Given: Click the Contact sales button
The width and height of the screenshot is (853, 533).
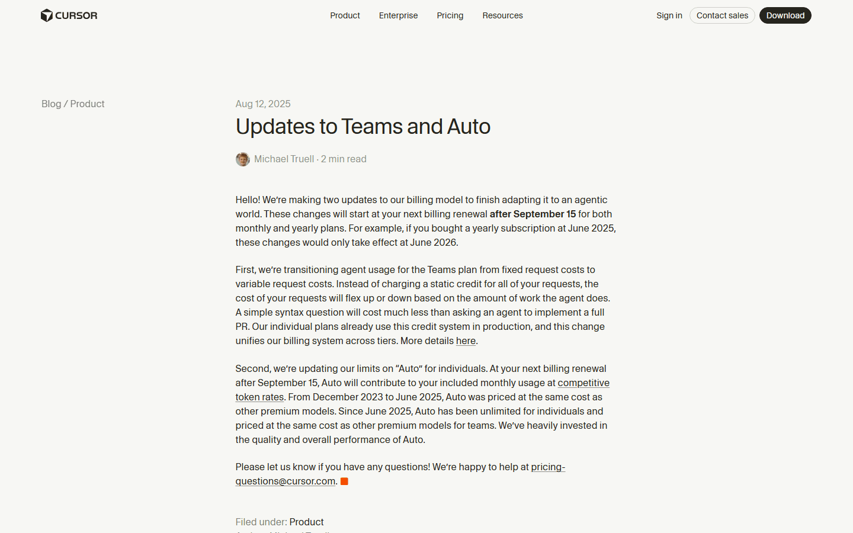Looking at the screenshot, I should coord(722,15).
